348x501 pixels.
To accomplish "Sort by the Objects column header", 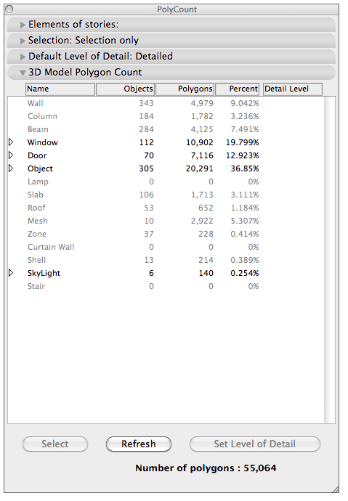I will (125, 89).
